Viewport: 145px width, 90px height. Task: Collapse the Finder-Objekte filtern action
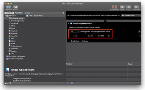pos(68,23)
